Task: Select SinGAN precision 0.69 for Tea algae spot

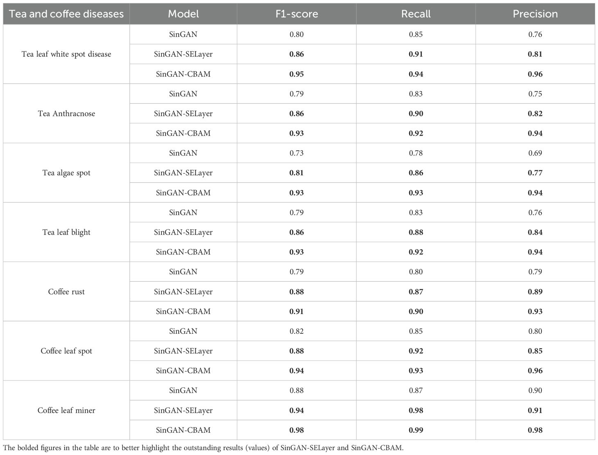Action: pyautogui.click(x=535, y=153)
